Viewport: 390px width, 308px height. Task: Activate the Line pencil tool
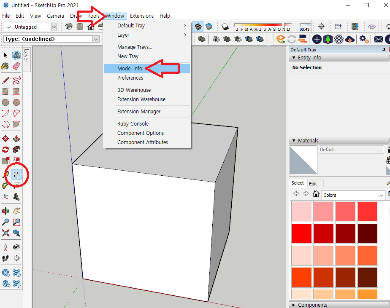point(5,80)
